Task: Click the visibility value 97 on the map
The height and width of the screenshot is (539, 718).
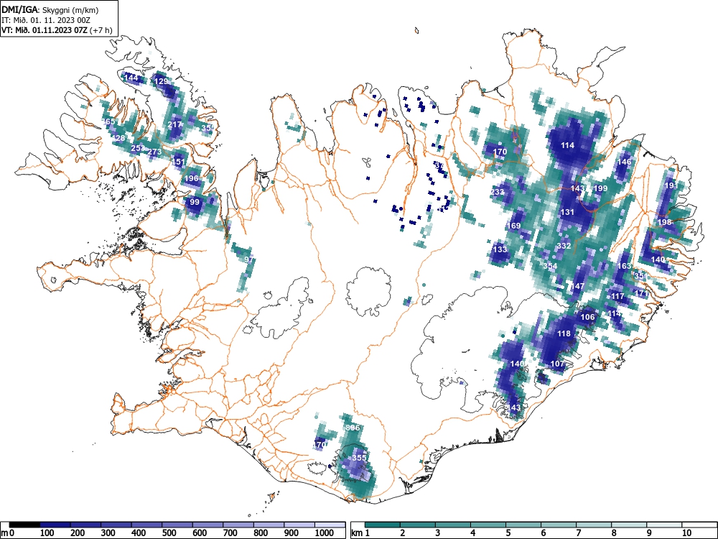Action: [x=248, y=259]
